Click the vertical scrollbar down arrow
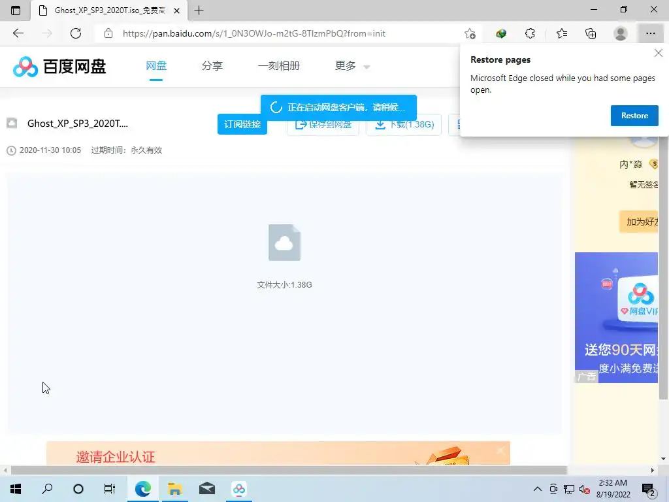 tap(664, 460)
